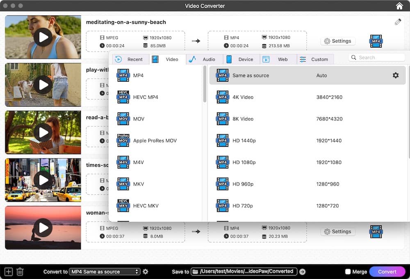Pick the M4V output format
Screen dimensions: 410x279
point(123,162)
